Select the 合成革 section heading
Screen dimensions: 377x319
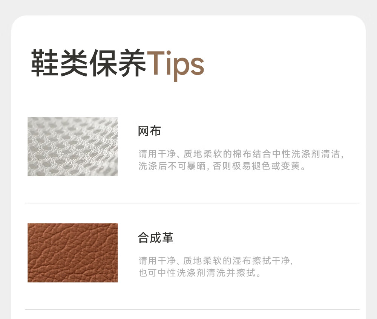pyautogui.click(x=156, y=238)
